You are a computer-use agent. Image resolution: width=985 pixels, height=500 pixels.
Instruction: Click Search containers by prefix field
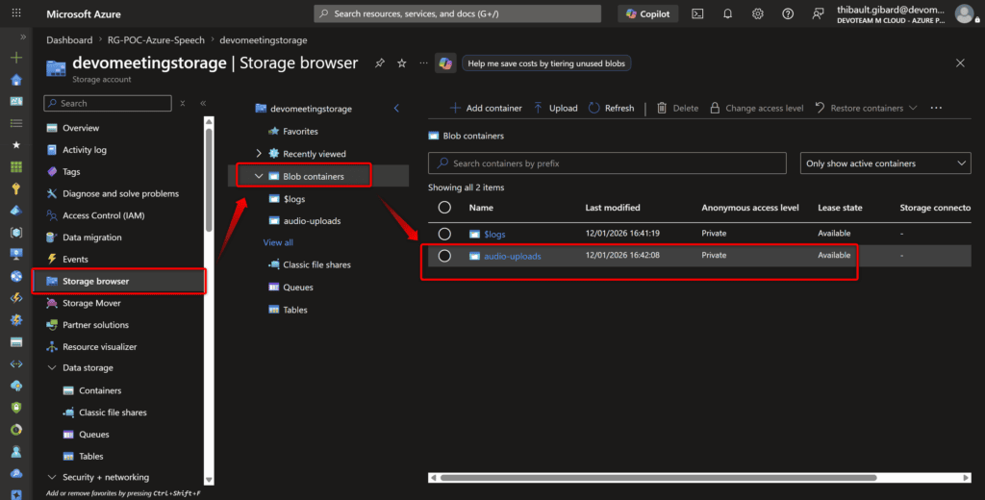click(607, 163)
